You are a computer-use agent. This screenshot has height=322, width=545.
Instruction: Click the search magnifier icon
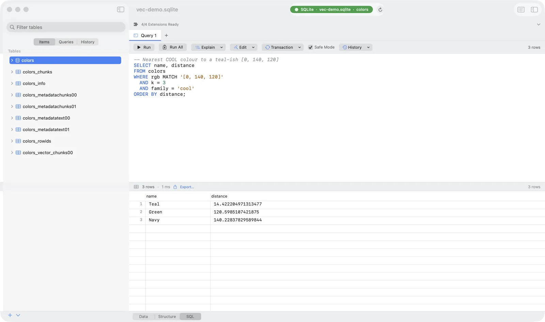tap(12, 27)
